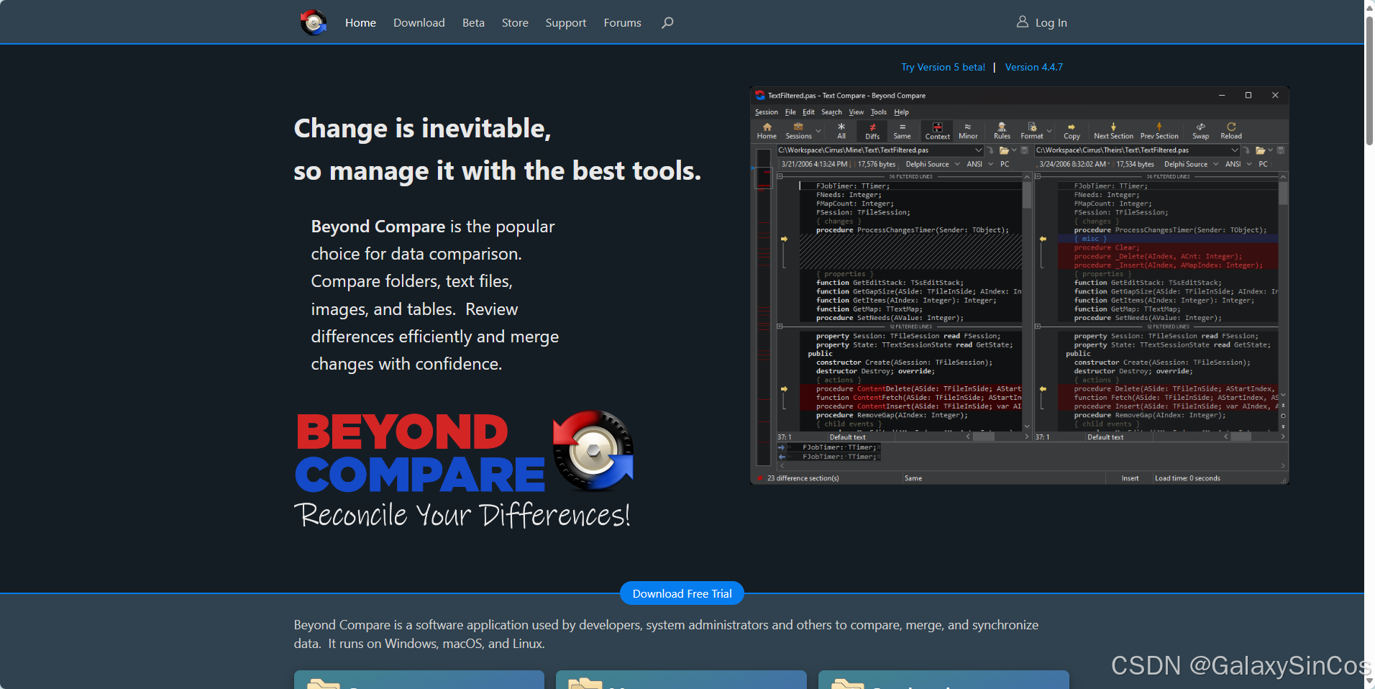The width and height of the screenshot is (1375, 689).
Task: Open the Search menu in Beyond Compare
Action: (831, 112)
